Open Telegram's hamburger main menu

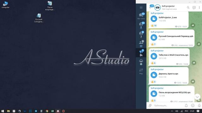(x=141, y=8)
